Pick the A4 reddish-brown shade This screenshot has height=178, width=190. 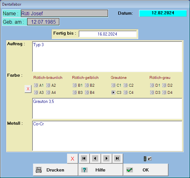(x=48, y=93)
